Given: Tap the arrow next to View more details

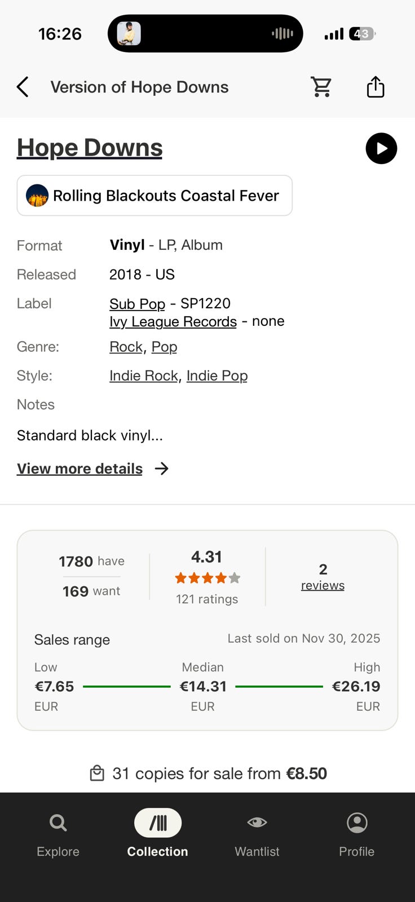Looking at the screenshot, I should pyautogui.click(x=162, y=468).
